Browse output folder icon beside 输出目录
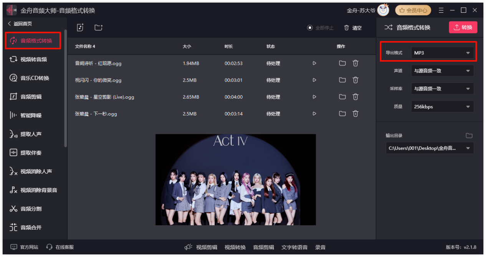This screenshot has height=257, width=486. [469, 135]
